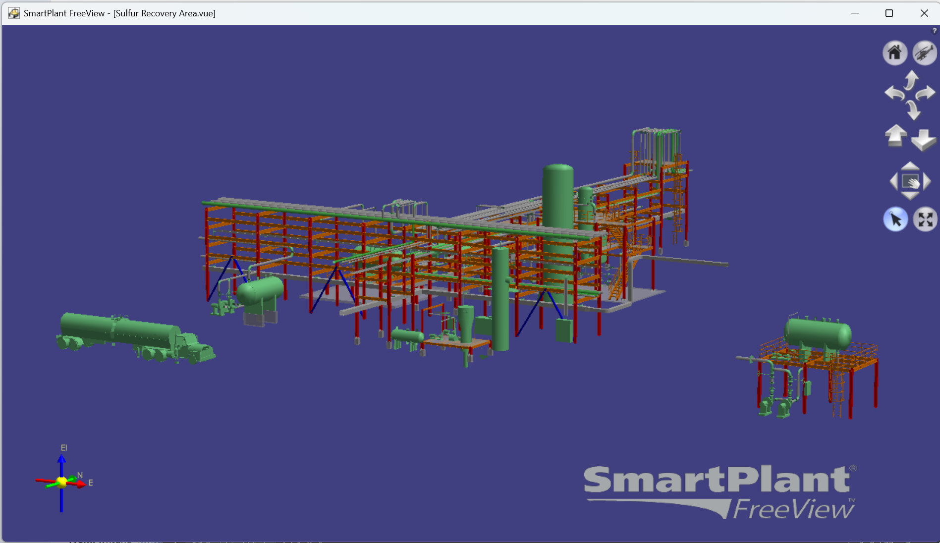Fit model to window with expand arrows icon
This screenshot has width=940, height=543.
[925, 219]
